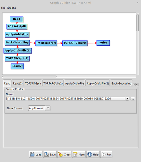Viewport: 141px width, 162px height.
Task: Click the Load graph button
Action: 36,155
